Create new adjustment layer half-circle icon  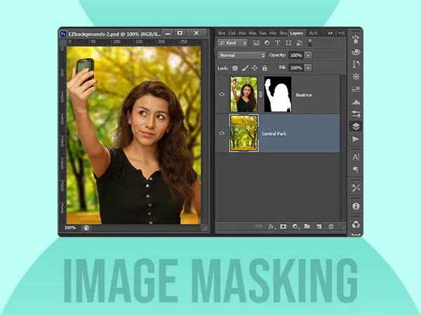(x=295, y=227)
